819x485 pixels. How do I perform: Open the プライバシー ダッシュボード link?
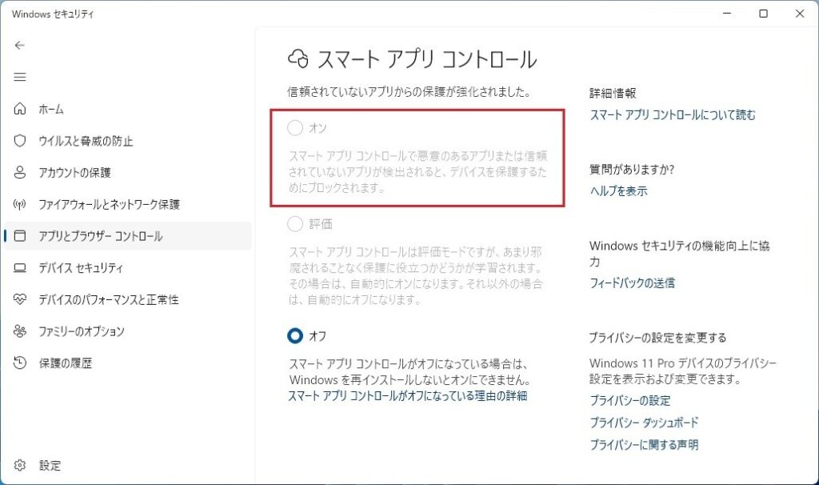click(644, 423)
